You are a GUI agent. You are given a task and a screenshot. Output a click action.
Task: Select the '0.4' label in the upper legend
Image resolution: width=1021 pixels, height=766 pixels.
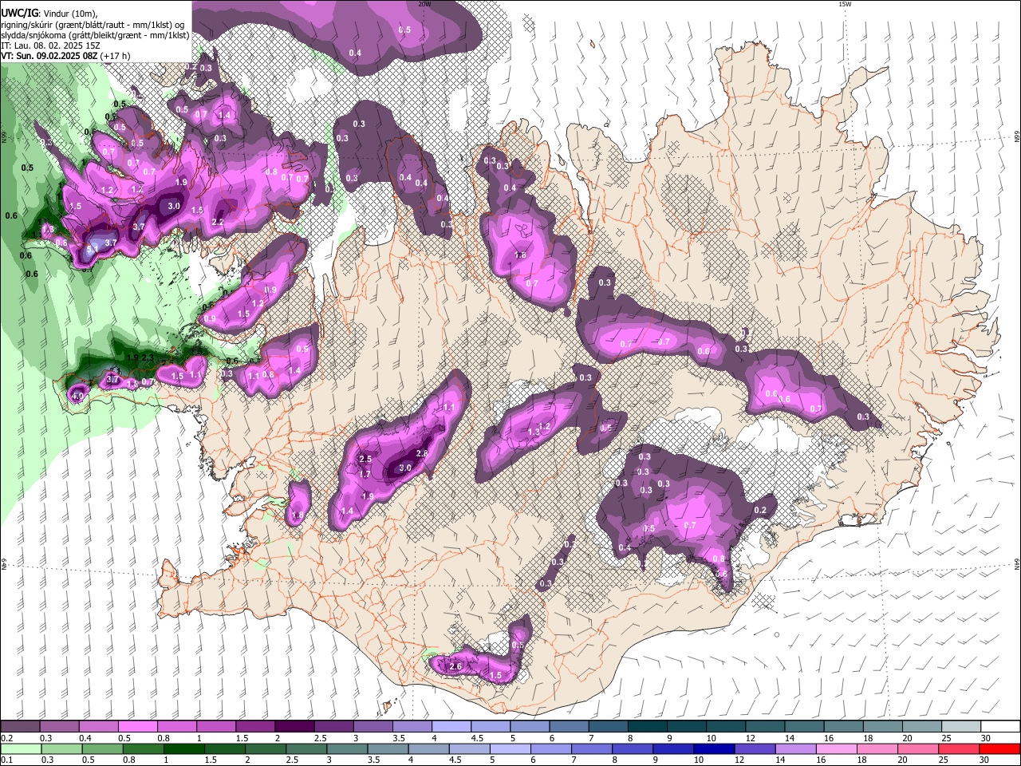tap(85, 738)
